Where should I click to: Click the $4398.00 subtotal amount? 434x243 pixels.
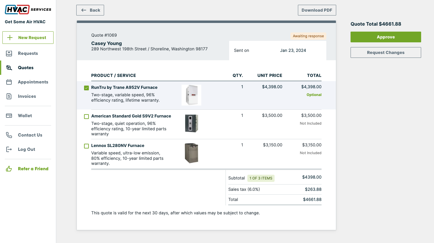tap(312, 177)
